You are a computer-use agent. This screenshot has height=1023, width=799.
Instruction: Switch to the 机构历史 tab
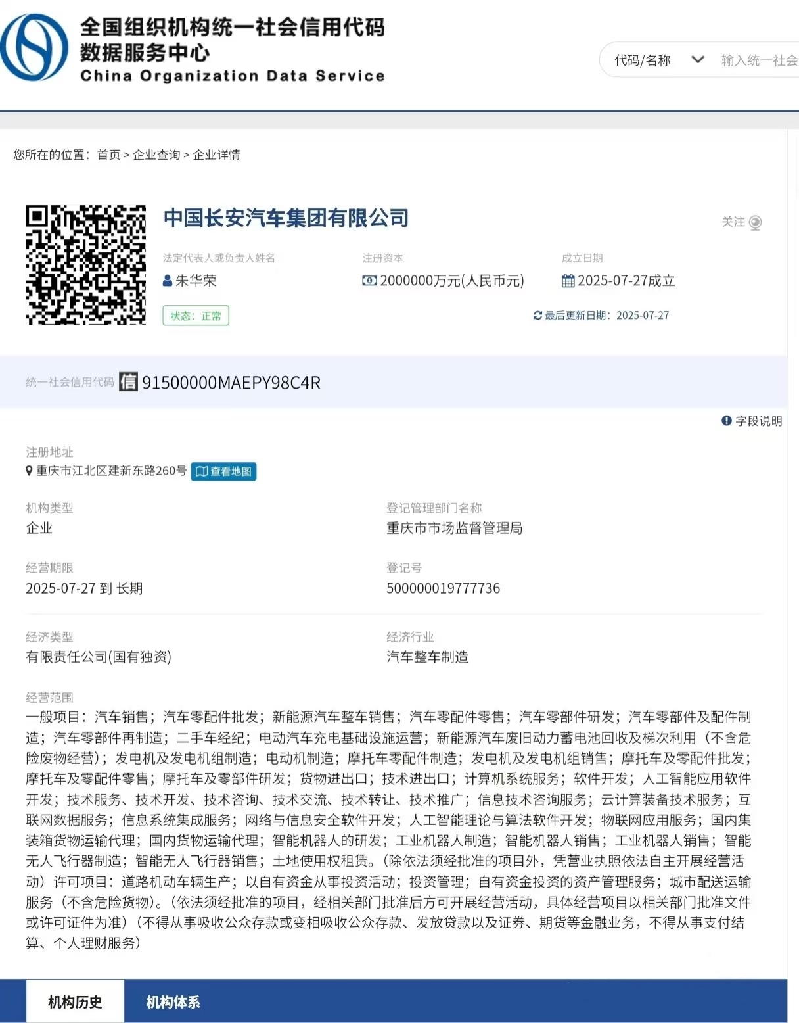(x=75, y=1002)
